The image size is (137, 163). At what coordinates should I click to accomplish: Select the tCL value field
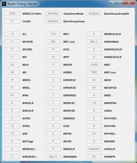coord(12,34)
